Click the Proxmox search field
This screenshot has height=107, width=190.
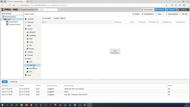(x=48, y=10)
